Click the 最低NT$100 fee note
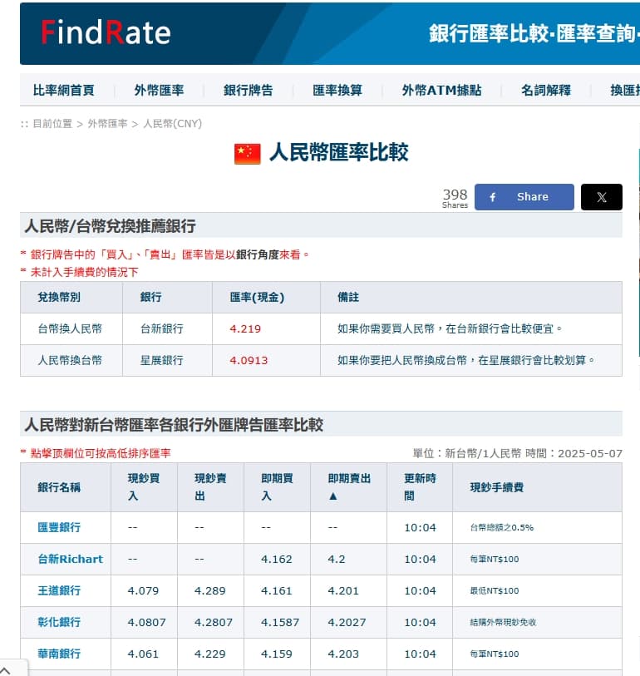Image resolution: width=640 pixels, height=676 pixels. (495, 590)
